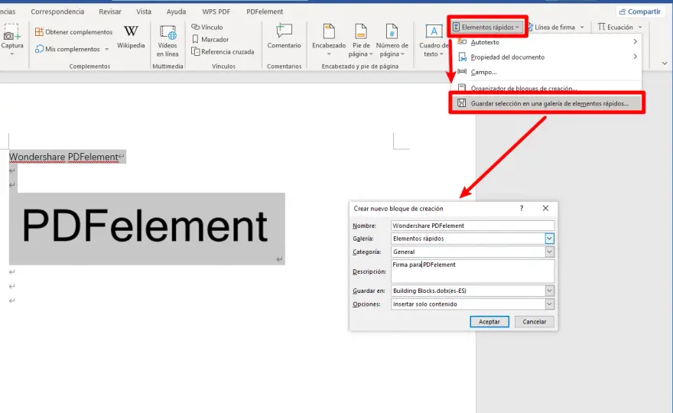Click the Línea de firma icon
Image resolution: width=673 pixels, height=413 pixels.
[x=530, y=27]
